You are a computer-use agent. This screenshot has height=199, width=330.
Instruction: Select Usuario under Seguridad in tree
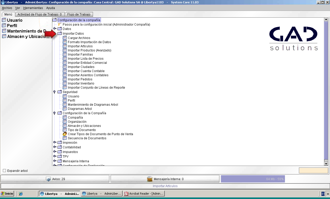point(74,96)
